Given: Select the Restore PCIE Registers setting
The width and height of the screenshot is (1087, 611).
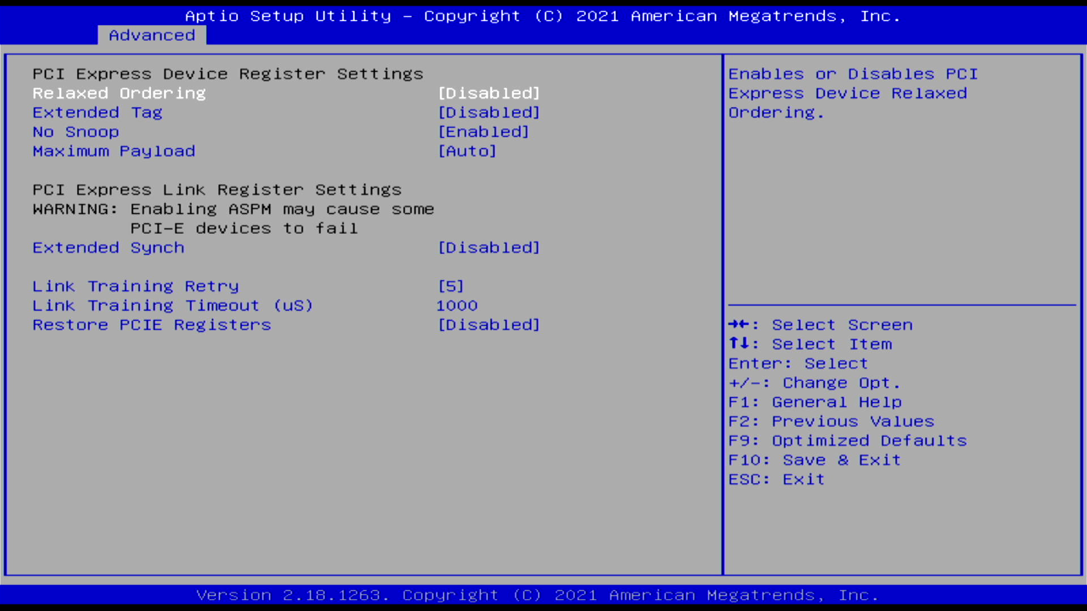Looking at the screenshot, I should [x=152, y=325].
